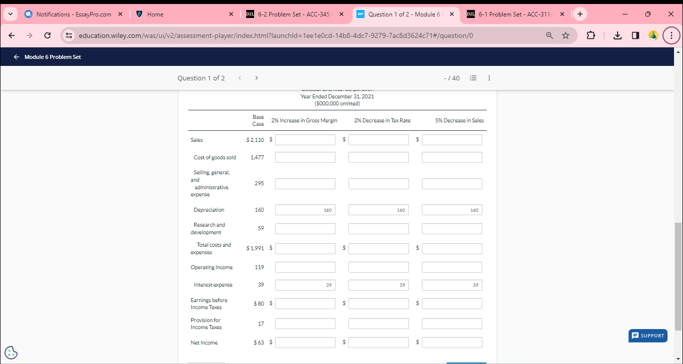Screen dimensions: 683x364
Task: Click Operating Income field in 5% Decrease in Sales column
Action: [452, 267]
